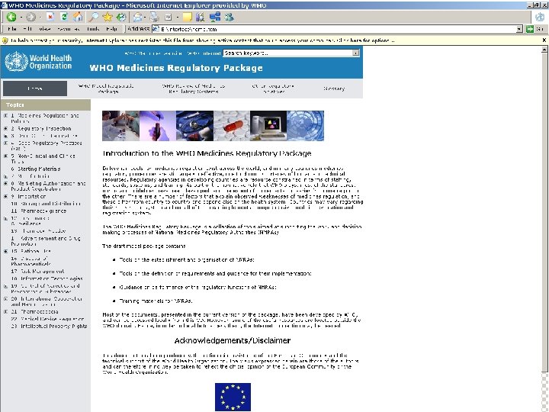Expand topic 2 Regulatory Inspection

click(5, 129)
